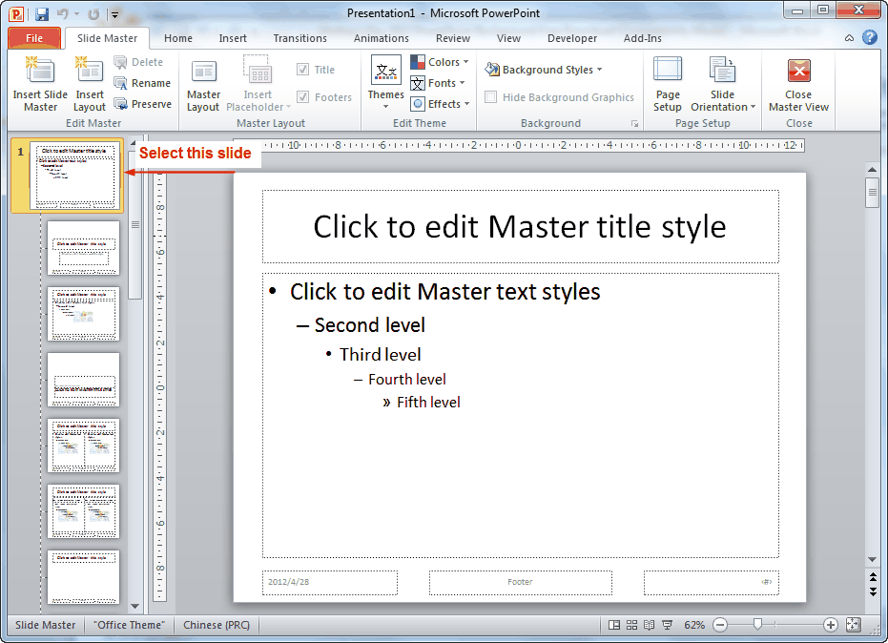Switch to Reading View

(x=649, y=625)
